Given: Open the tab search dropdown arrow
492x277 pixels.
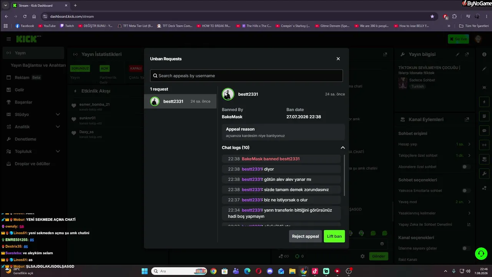Looking at the screenshot, I should [x=5, y=5].
